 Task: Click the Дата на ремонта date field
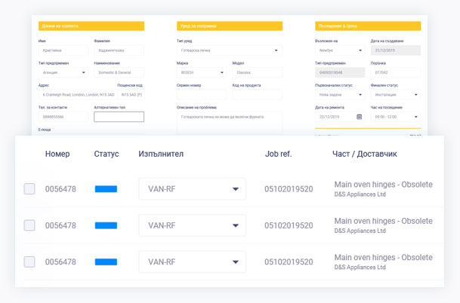[340, 117]
